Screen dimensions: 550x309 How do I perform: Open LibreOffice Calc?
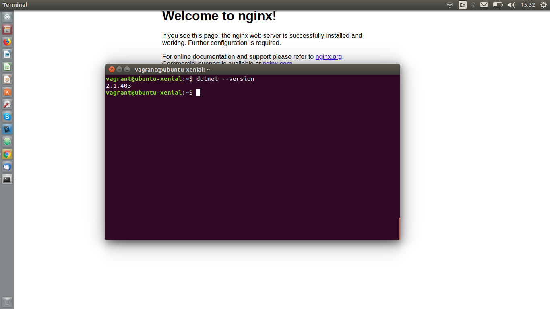click(x=7, y=67)
